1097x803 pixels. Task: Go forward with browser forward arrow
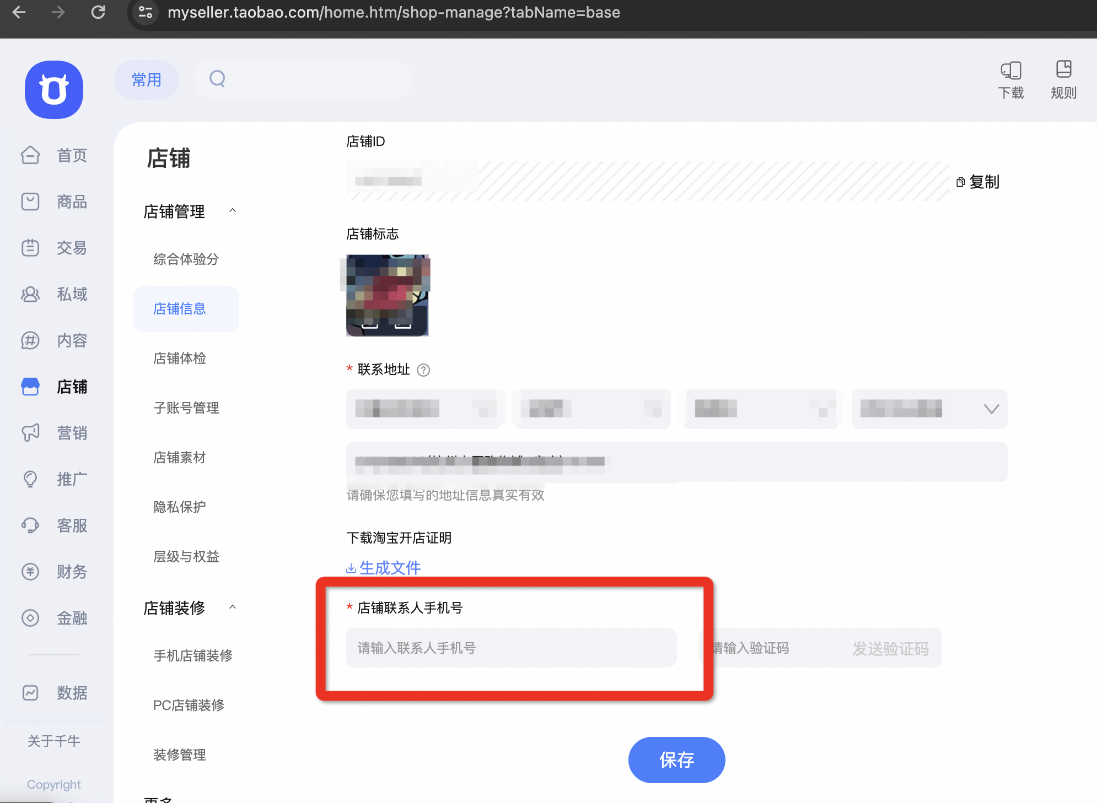click(x=58, y=12)
